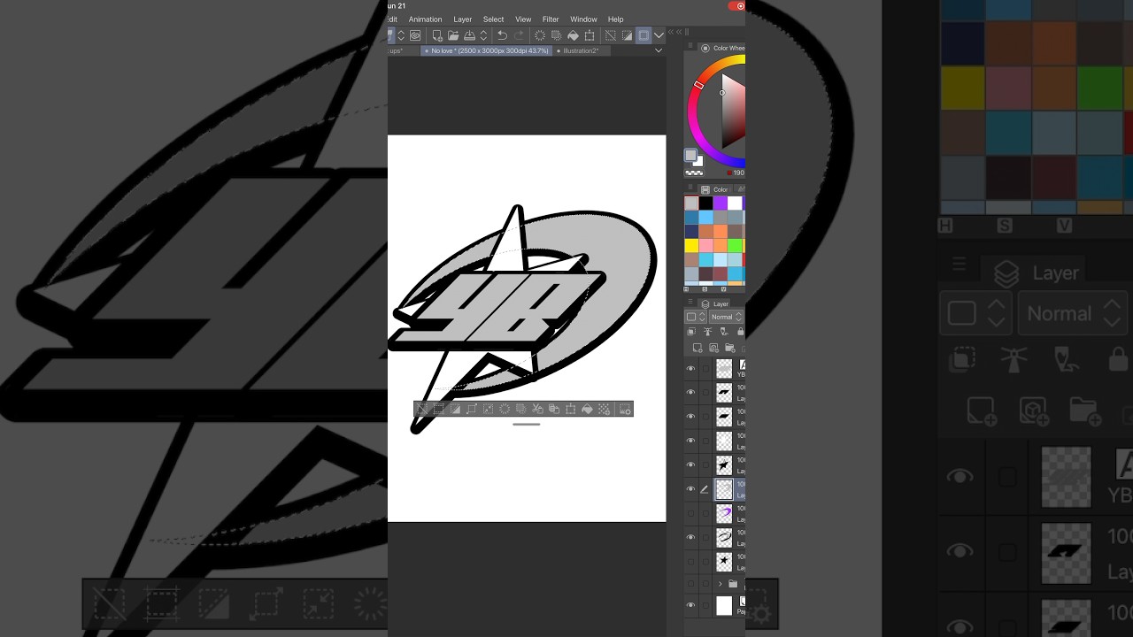Shrink selected area in the selection launcher

(x=488, y=409)
